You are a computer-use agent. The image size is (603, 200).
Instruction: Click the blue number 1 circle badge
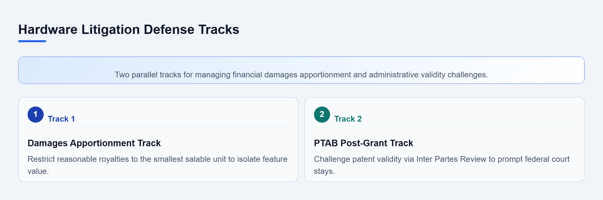pos(36,115)
